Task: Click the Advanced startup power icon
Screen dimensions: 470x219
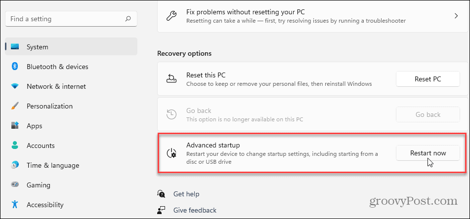Action: click(x=171, y=153)
